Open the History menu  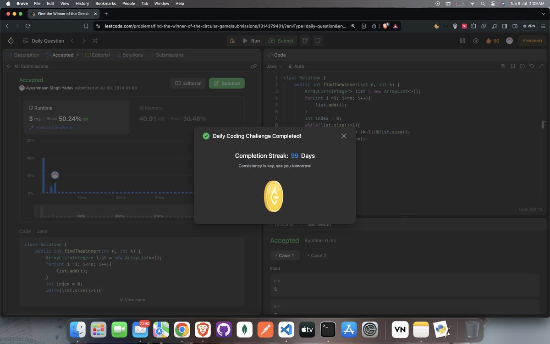(82, 3)
